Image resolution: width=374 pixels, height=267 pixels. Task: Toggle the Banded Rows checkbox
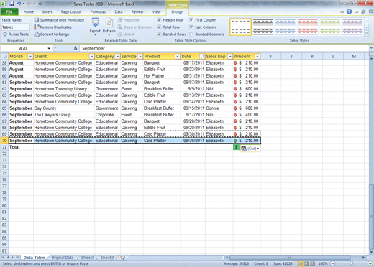[159, 34]
